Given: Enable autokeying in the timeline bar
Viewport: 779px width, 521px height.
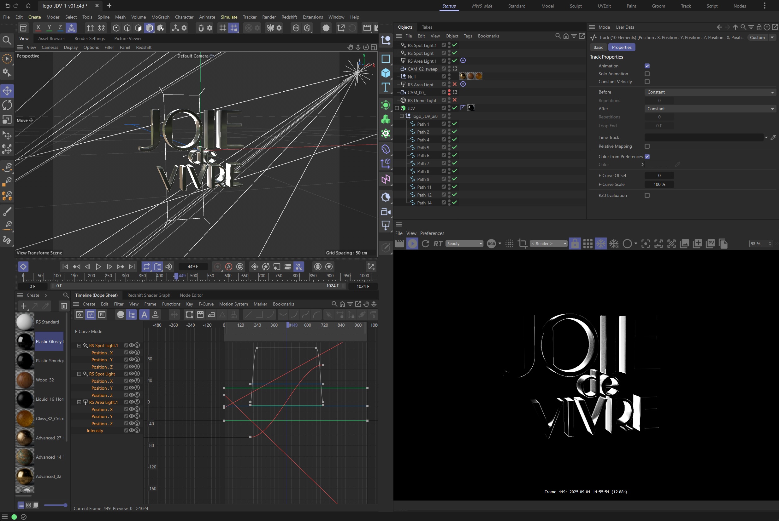Looking at the screenshot, I should pos(229,266).
